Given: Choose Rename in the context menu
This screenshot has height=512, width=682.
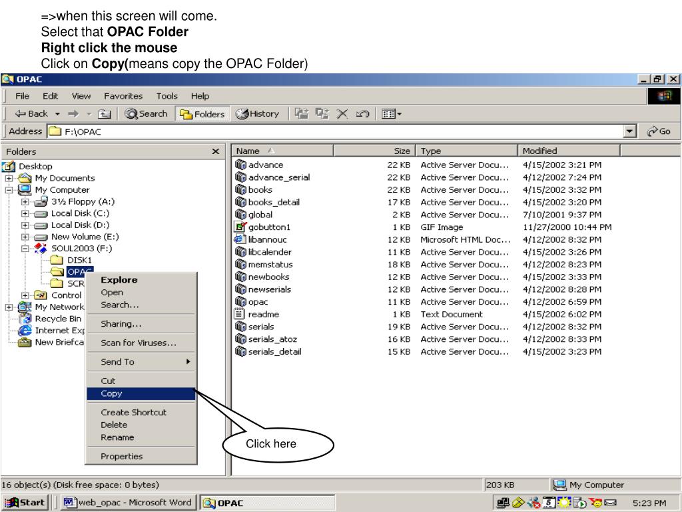Looking at the screenshot, I should click(x=141, y=437).
